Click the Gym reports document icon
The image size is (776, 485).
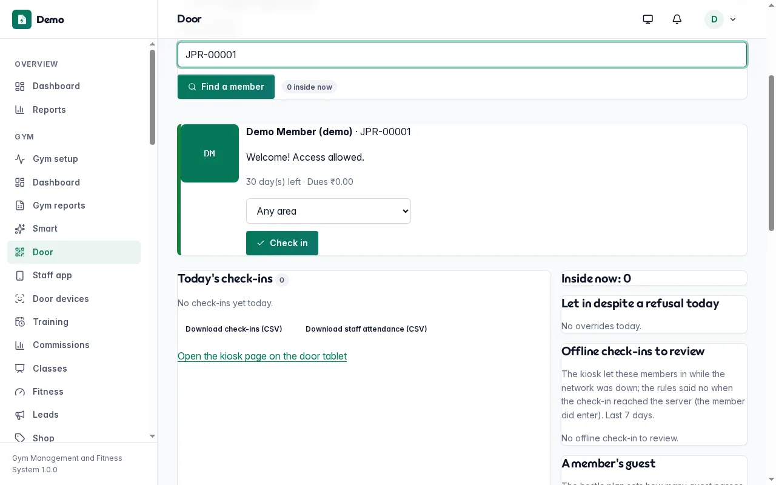pyautogui.click(x=20, y=206)
